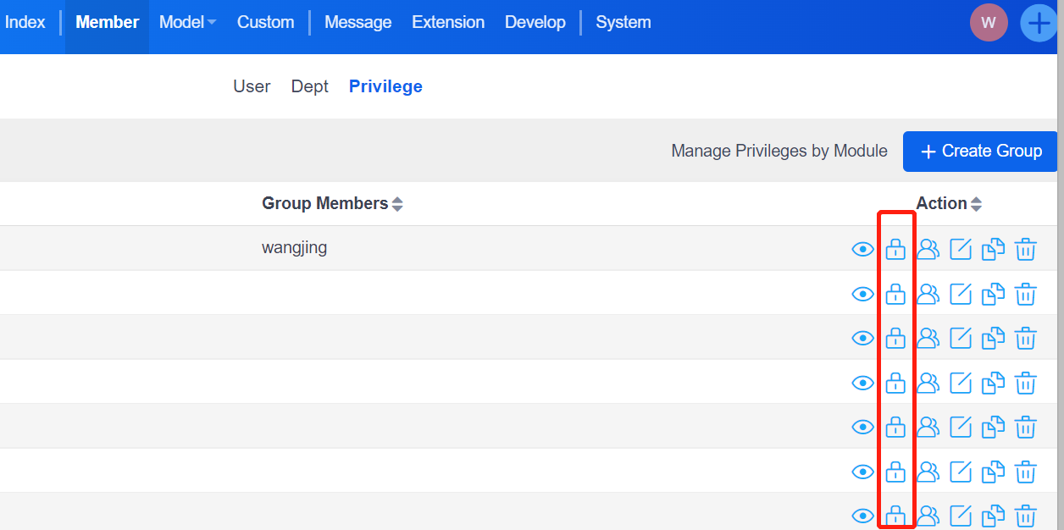Click the W user avatar
Screen dimensions: 1064x530
click(x=989, y=23)
